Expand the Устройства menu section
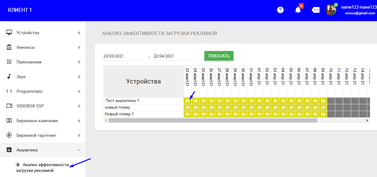This screenshot has height=177, width=377. (x=79, y=33)
